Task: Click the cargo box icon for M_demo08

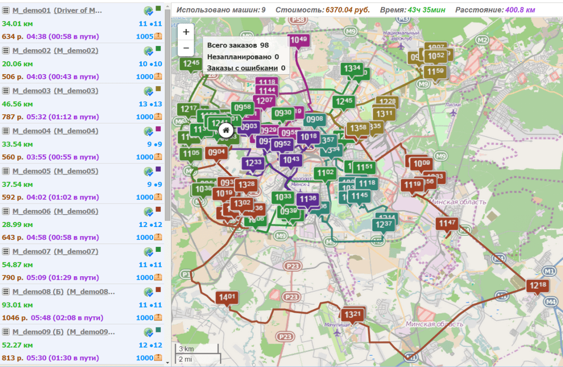Action: point(158,318)
